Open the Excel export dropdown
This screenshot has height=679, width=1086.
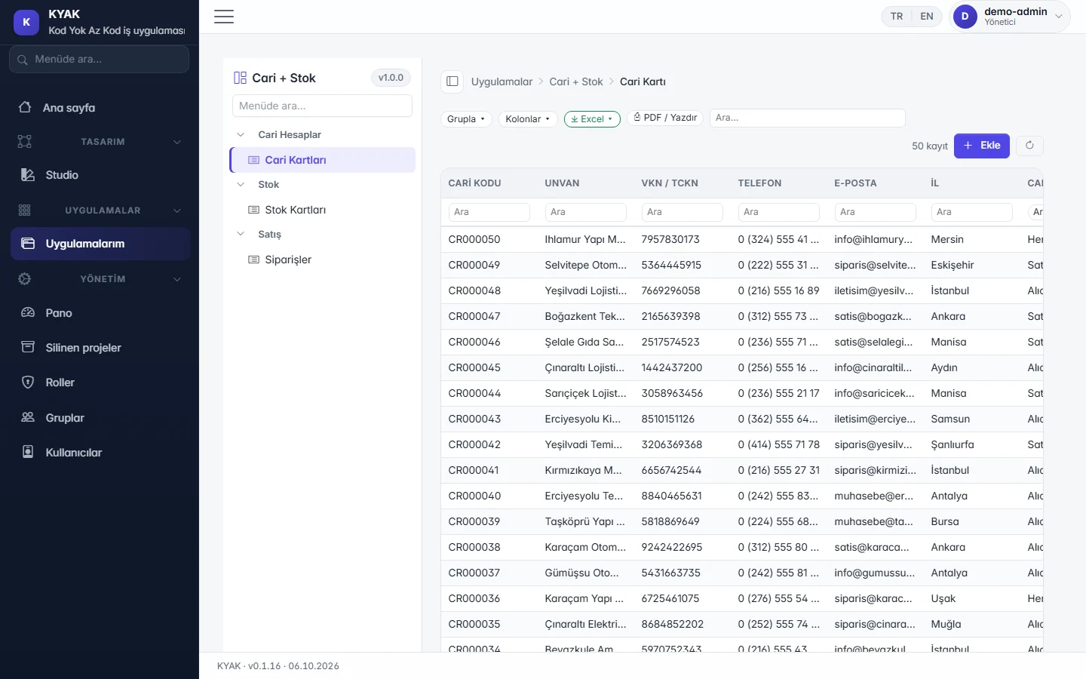pyautogui.click(x=592, y=119)
